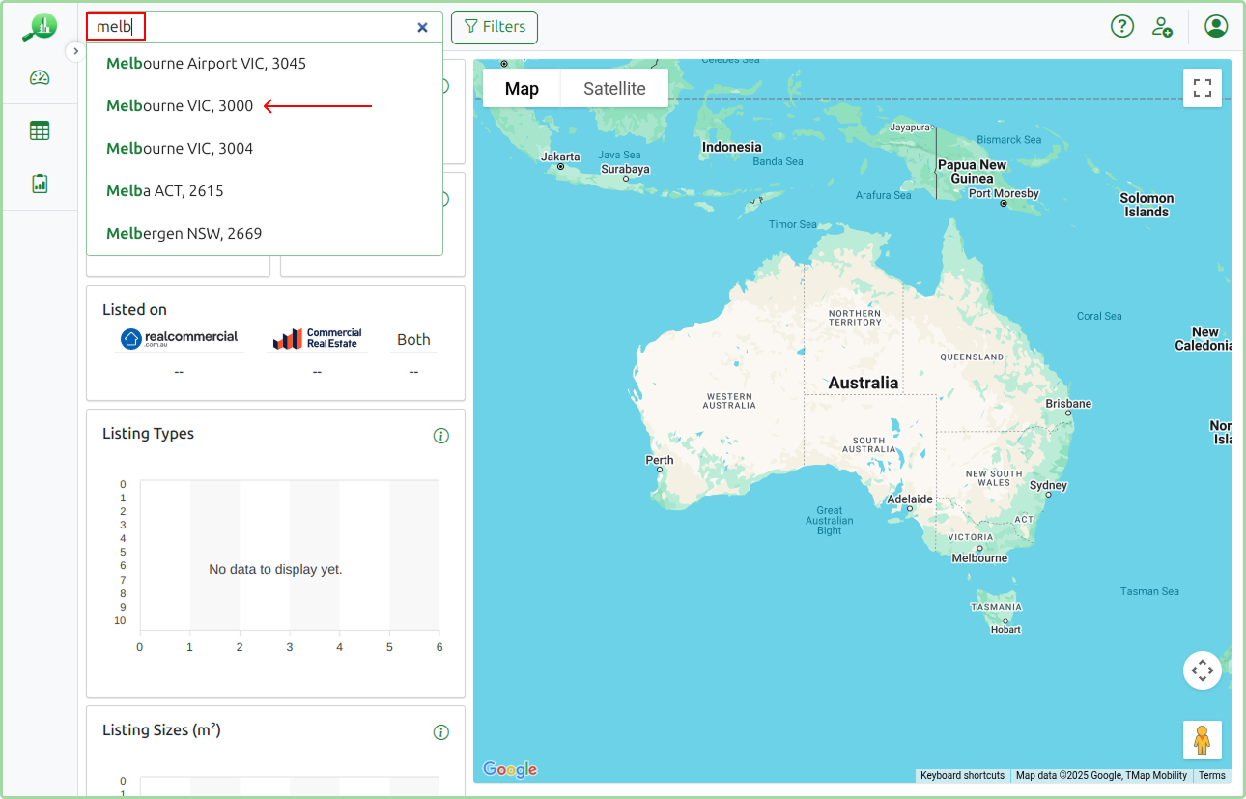The image size is (1246, 799).
Task: Open the Dashboard speedometer icon in sidebar
Action: click(39, 77)
